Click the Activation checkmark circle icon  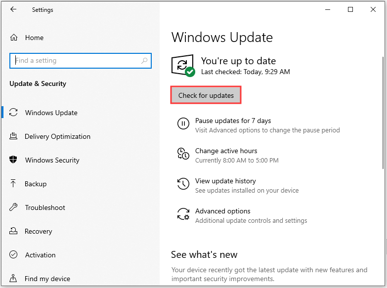click(x=13, y=254)
